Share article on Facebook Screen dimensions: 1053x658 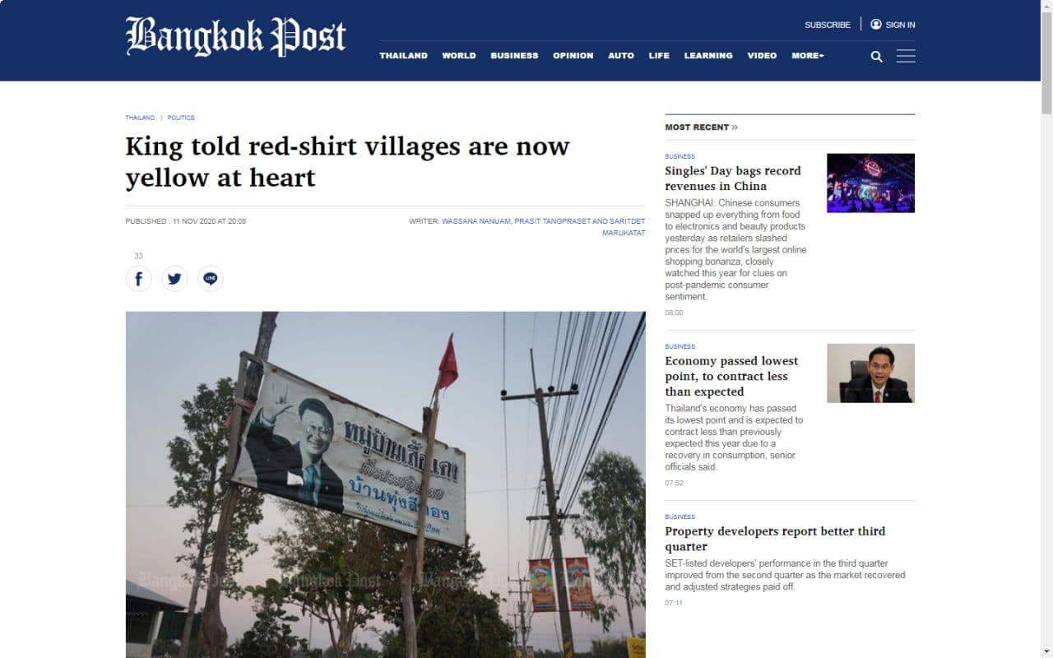(x=139, y=279)
